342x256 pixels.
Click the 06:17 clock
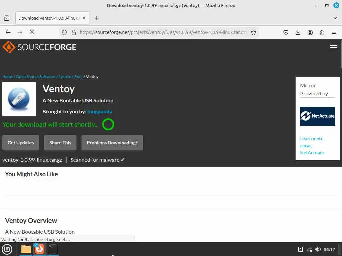pos(329,249)
